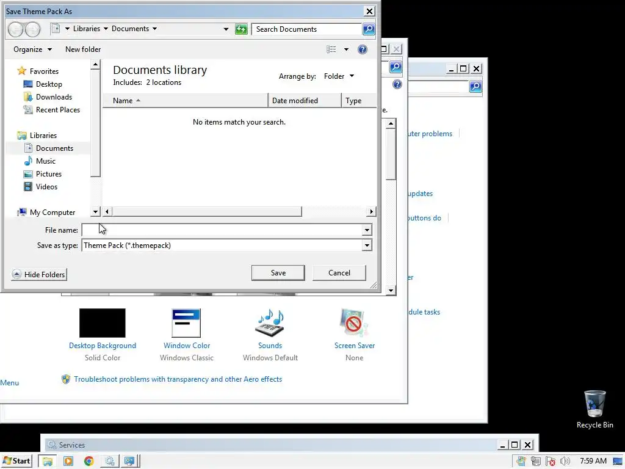
Task: Click the black Desktop Background thumbnail
Action: click(103, 323)
